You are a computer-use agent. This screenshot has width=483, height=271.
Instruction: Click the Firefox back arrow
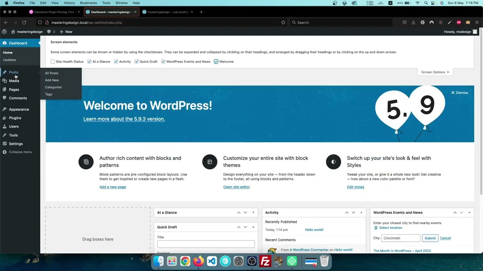click(x=6, y=23)
